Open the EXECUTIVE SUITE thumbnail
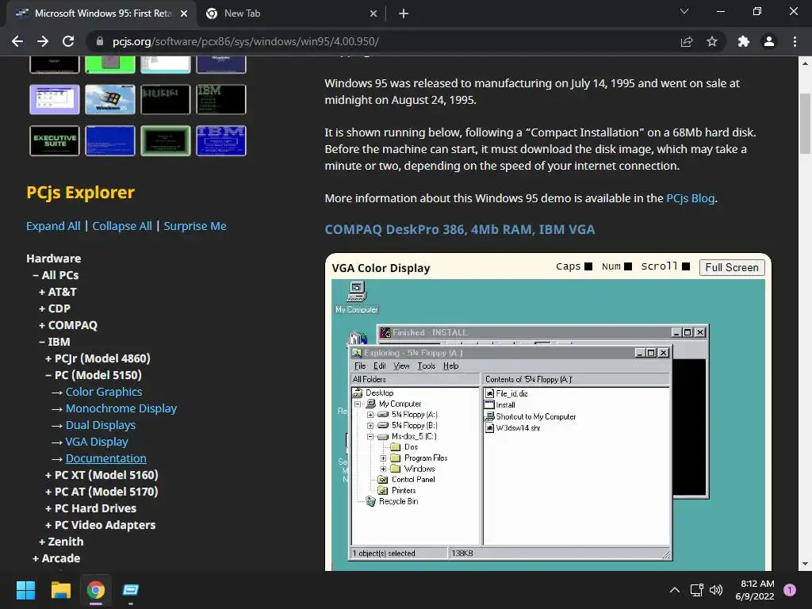Screen dimensions: 812x609 [x=55, y=140]
